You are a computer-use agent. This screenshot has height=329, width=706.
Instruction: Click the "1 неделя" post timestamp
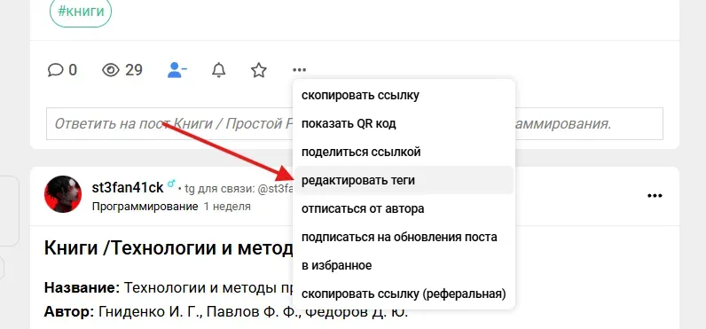227,207
